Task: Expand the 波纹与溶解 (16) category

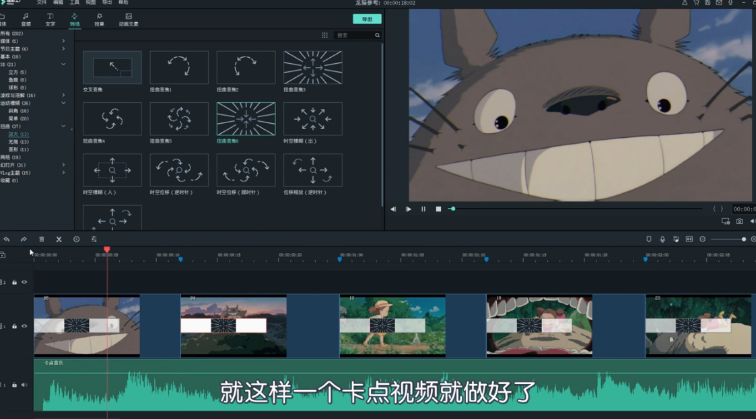Action: tap(63, 96)
